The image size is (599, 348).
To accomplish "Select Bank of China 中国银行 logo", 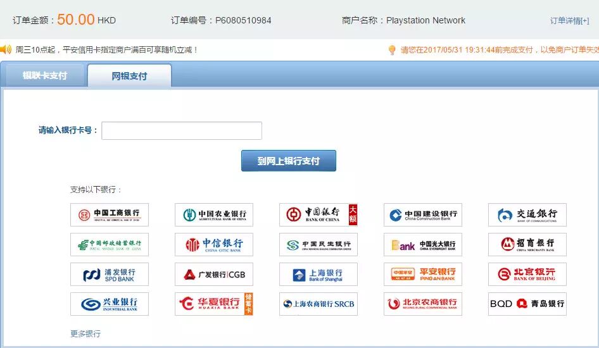I will 318,215.
